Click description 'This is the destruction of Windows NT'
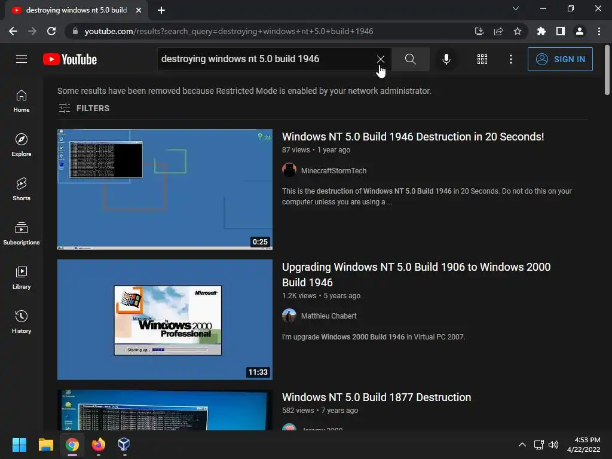The height and width of the screenshot is (459, 612). (x=427, y=196)
